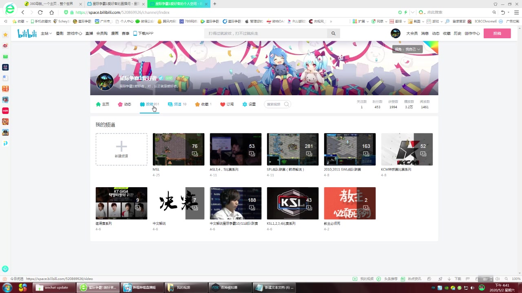Open the 视角 viewpoint dropdown

point(407,49)
